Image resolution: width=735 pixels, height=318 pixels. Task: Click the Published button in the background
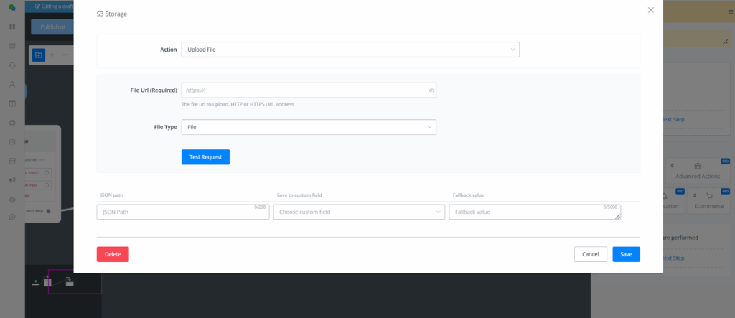(52, 27)
